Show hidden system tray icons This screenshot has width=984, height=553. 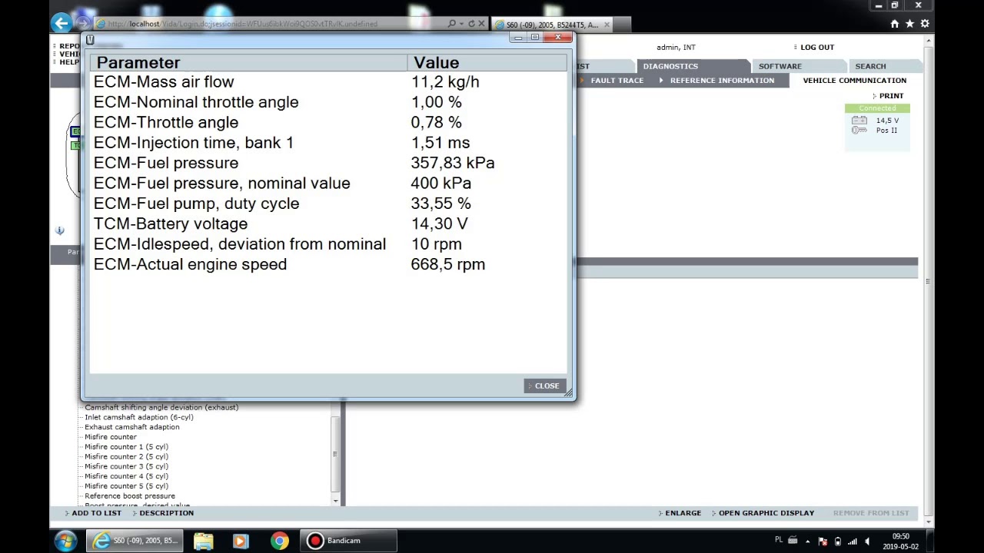807,541
